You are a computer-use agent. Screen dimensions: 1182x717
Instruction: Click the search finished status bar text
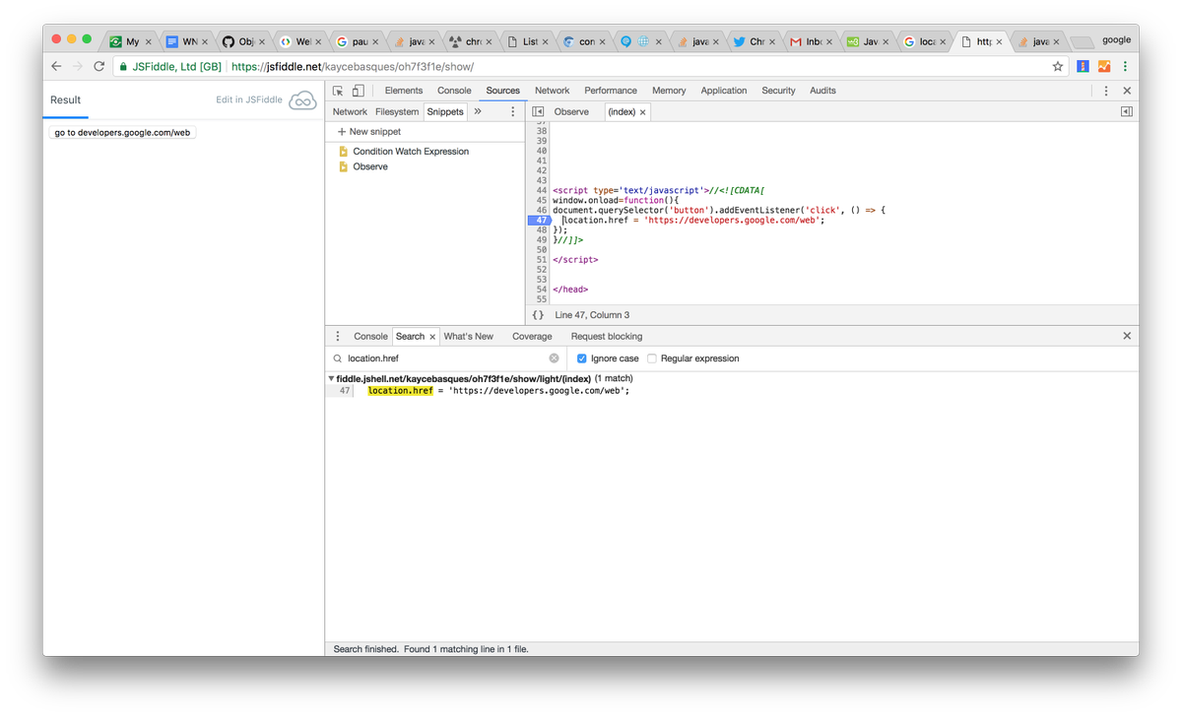pyautogui.click(x=431, y=649)
